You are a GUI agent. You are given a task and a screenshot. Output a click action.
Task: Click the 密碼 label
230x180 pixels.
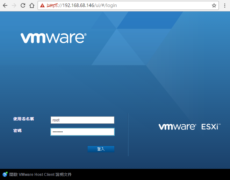tap(18, 130)
